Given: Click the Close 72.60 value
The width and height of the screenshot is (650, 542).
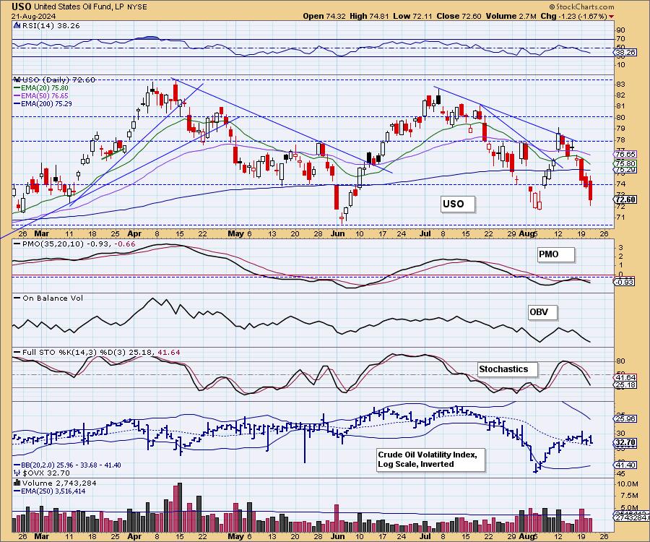Looking at the screenshot, I should [459, 16].
